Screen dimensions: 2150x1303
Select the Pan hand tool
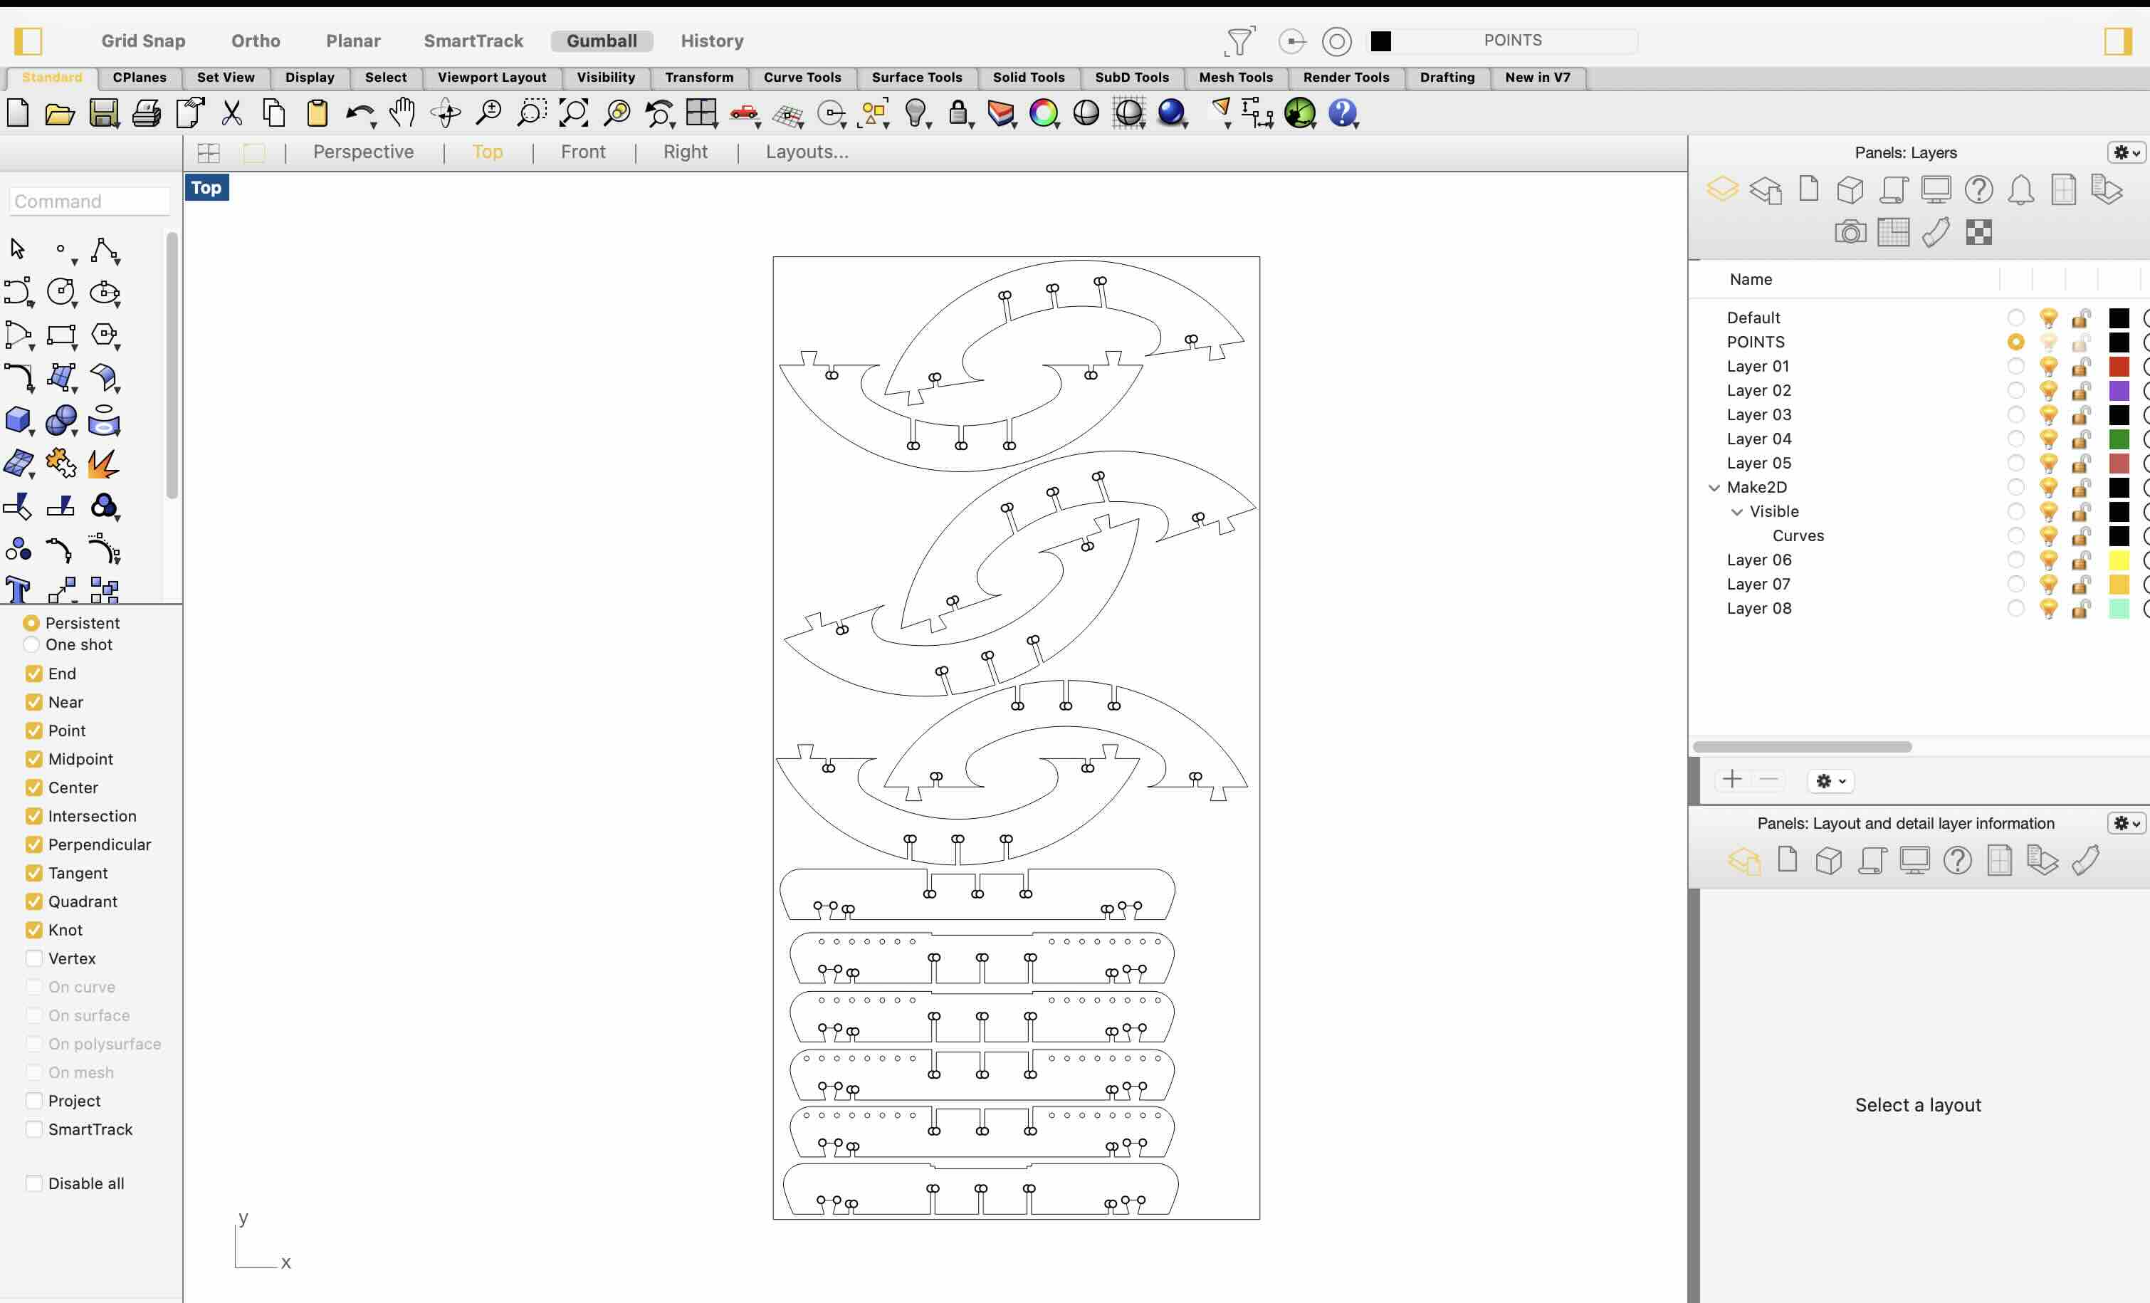402,113
